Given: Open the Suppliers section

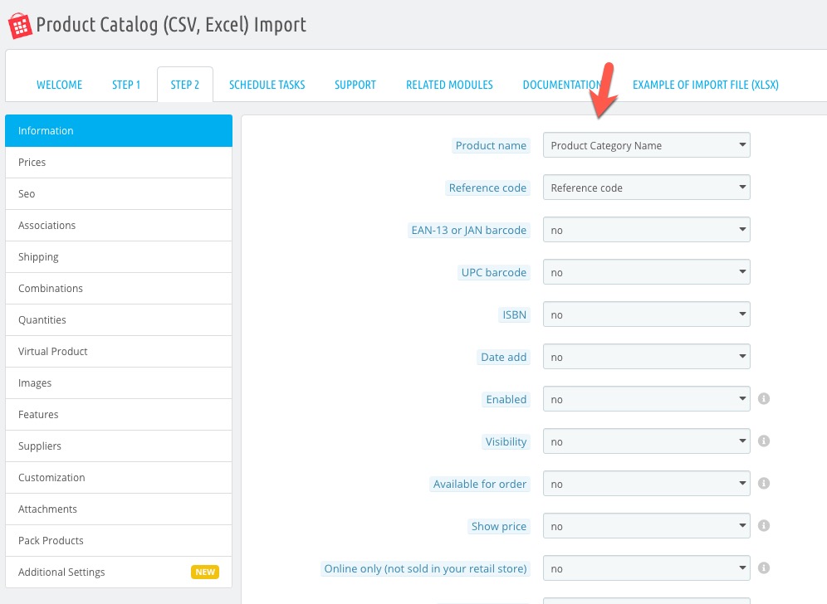Looking at the screenshot, I should (x=119, y=446).
